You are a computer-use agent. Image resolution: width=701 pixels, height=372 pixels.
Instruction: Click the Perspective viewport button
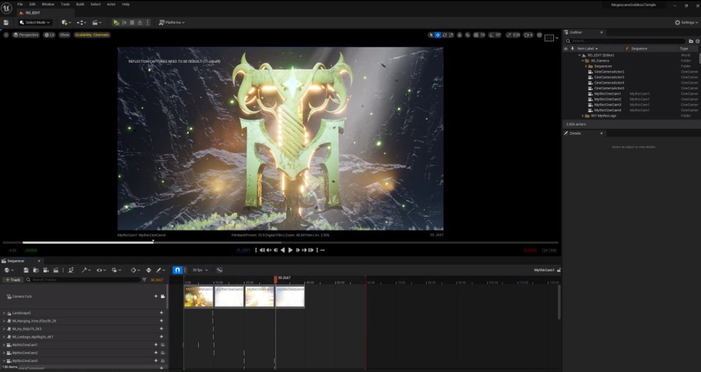click(x=26, y=35)
